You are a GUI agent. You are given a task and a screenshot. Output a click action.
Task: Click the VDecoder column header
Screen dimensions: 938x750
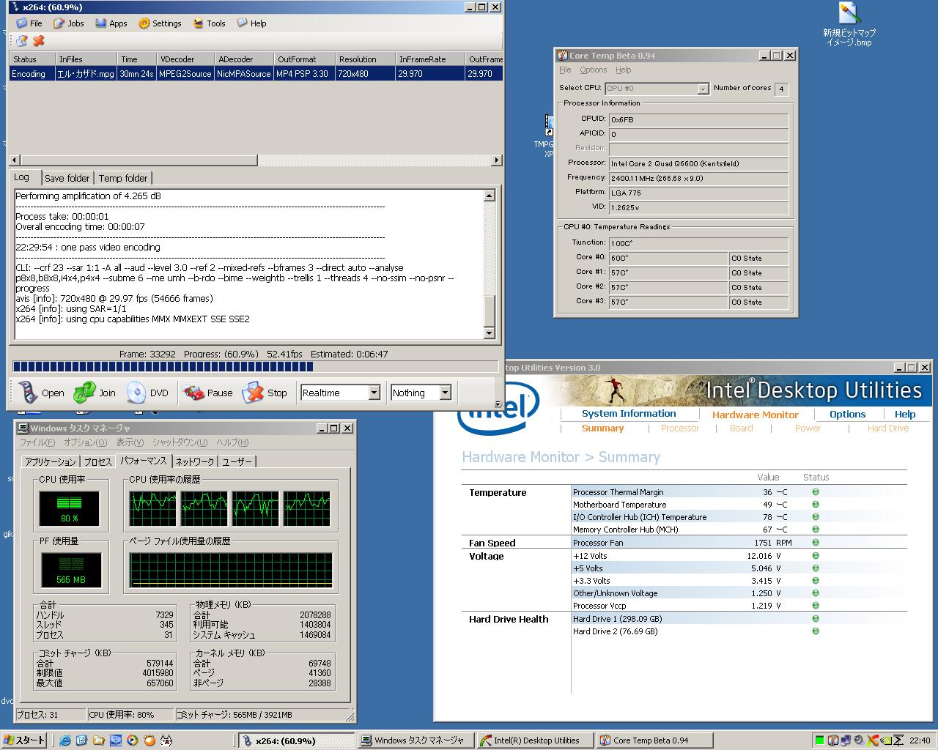pyautogui.click(x=185, y=59)
